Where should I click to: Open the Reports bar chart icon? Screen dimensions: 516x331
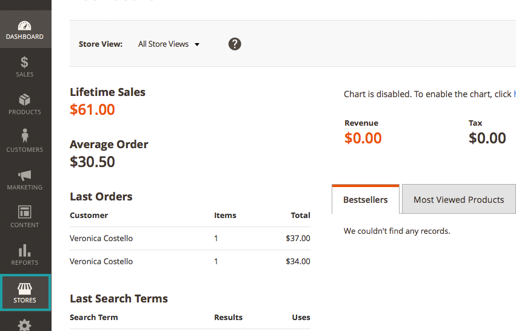[25, 255]
